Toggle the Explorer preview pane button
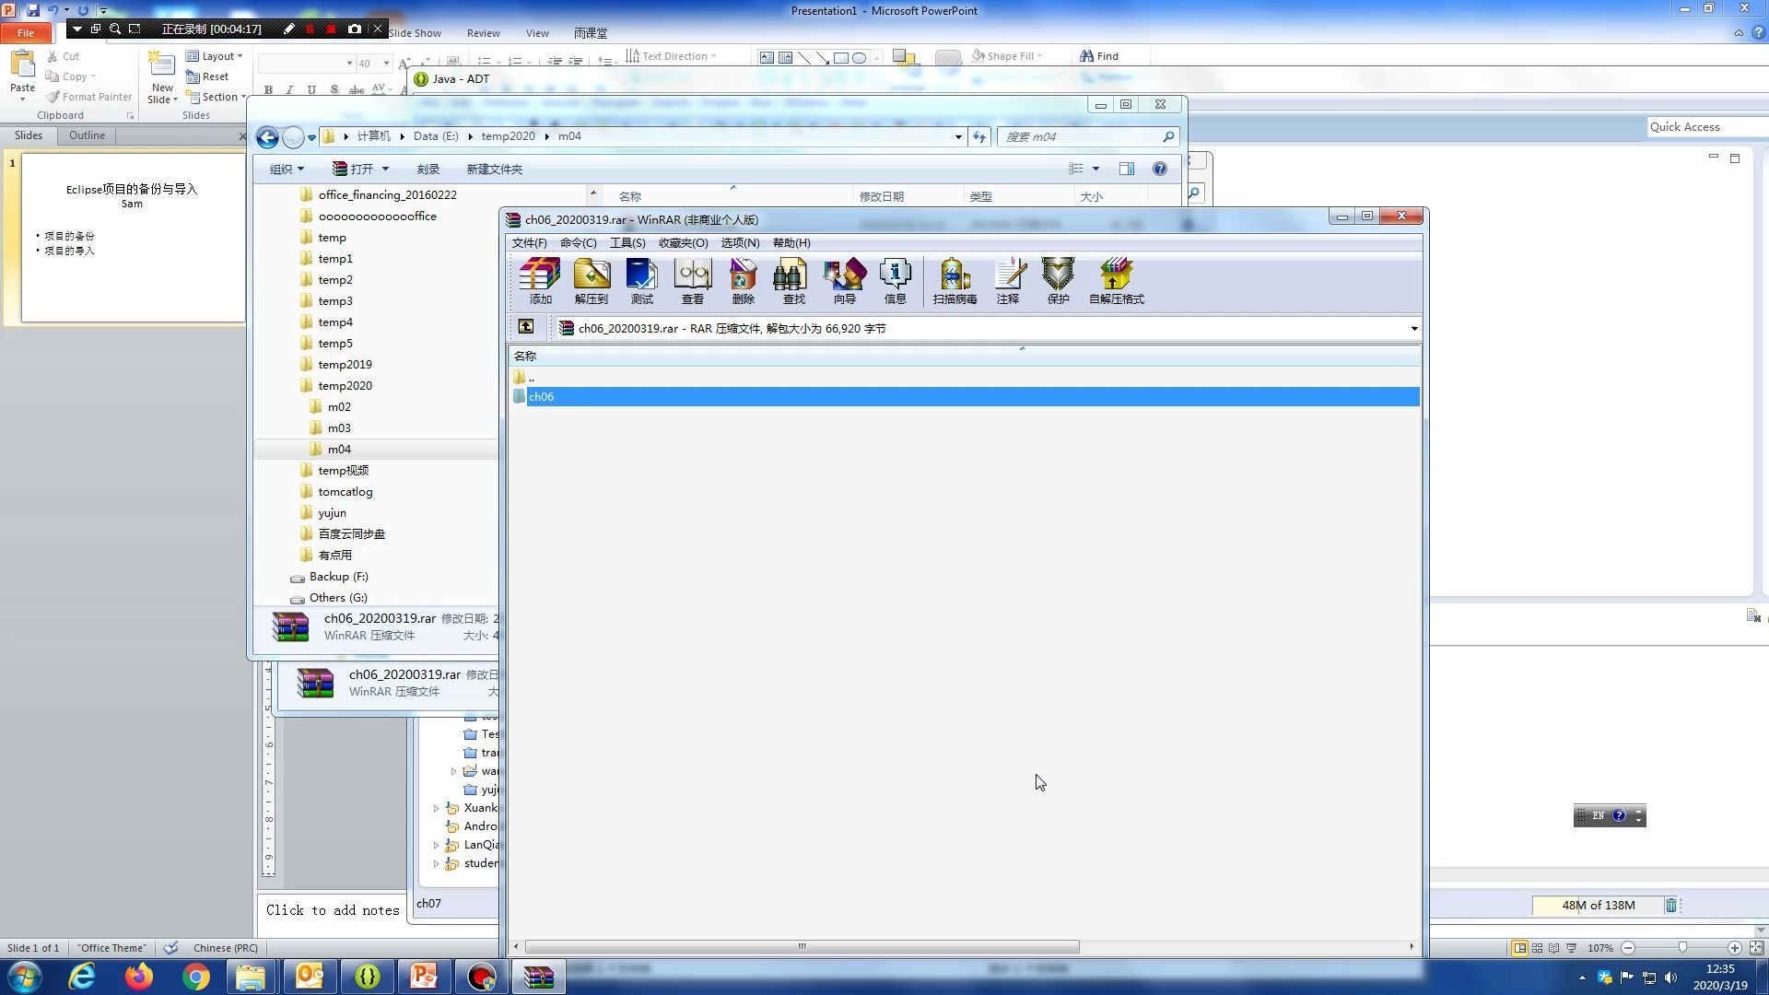 [x=1126, y=169]
